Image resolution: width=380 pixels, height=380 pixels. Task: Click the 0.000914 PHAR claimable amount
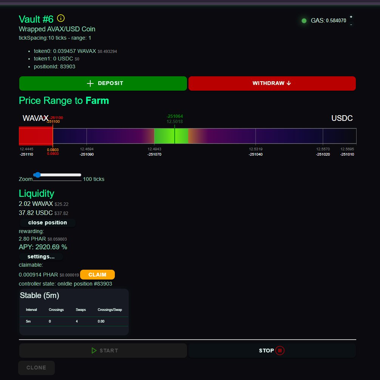pyautogui.click(x=38, y=275)
